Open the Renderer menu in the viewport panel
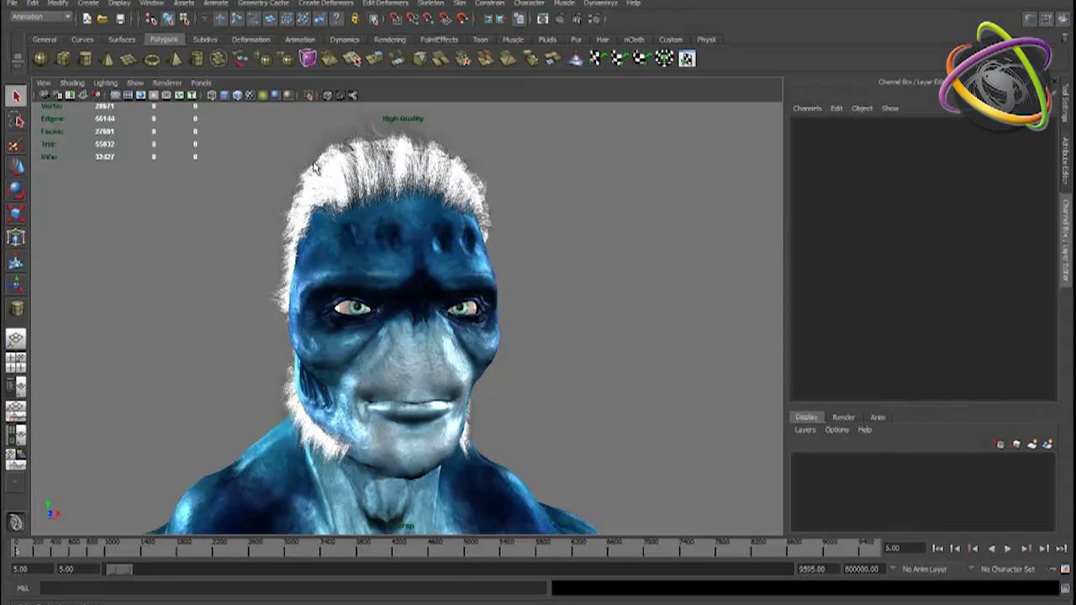1076x605 pixels. (167, 83)
